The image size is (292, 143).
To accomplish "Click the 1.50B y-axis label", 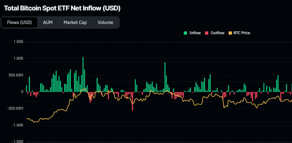I will point(19,42).
